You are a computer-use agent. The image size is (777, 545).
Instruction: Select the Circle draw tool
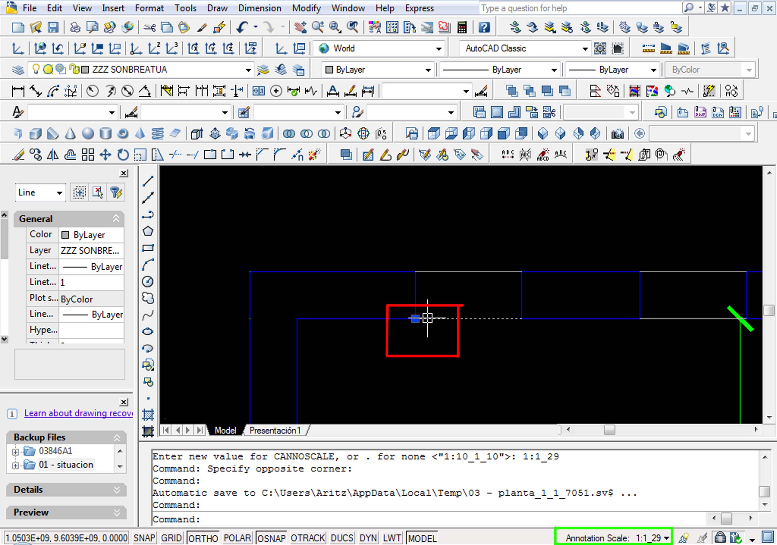coord(148,281)
